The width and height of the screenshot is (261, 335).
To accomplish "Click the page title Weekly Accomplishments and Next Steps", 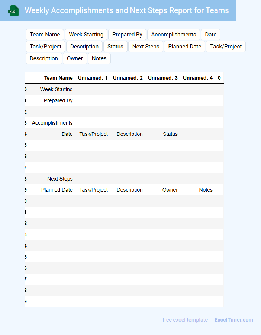I will (x=127, y=10).
